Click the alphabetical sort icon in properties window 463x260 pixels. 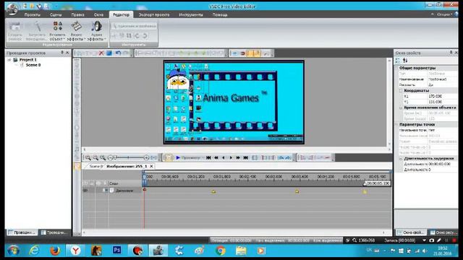pos(405,61)
